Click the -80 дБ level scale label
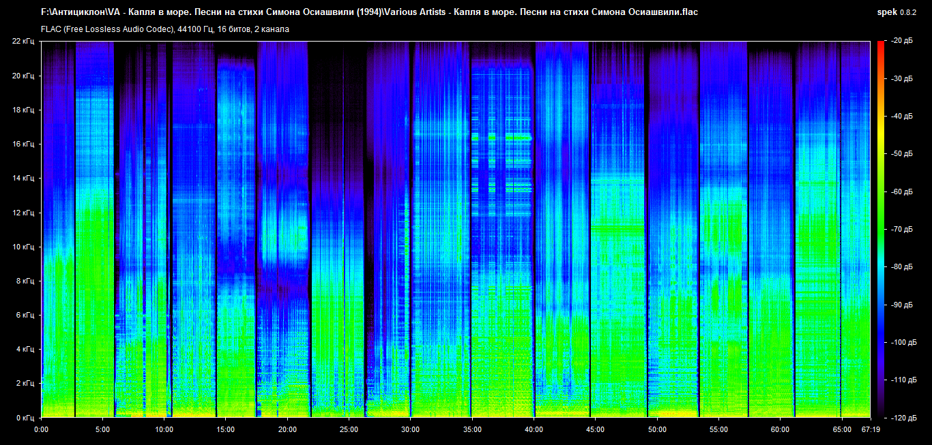The width and height of the screenshot is (932, 445). 903,267
